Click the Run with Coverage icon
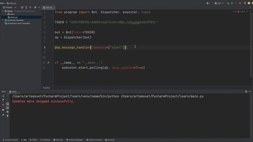Image resolution: width=253 pixels, height=142 pixels. pos(236,3)
